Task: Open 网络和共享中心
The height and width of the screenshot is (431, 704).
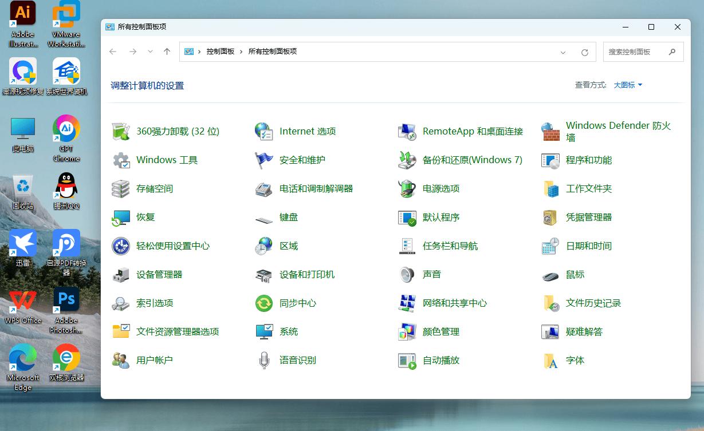Action: (x=453, y=303)
